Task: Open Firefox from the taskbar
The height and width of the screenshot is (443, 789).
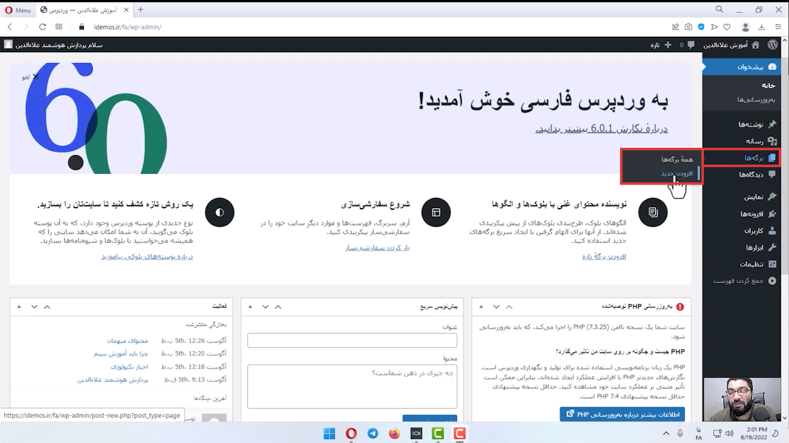Action: (394, 433)
